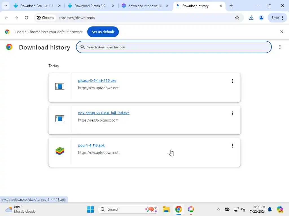
Task: Switch to the Download Picasa 3.9.1 tab
Action: click(x=91, y=6)
